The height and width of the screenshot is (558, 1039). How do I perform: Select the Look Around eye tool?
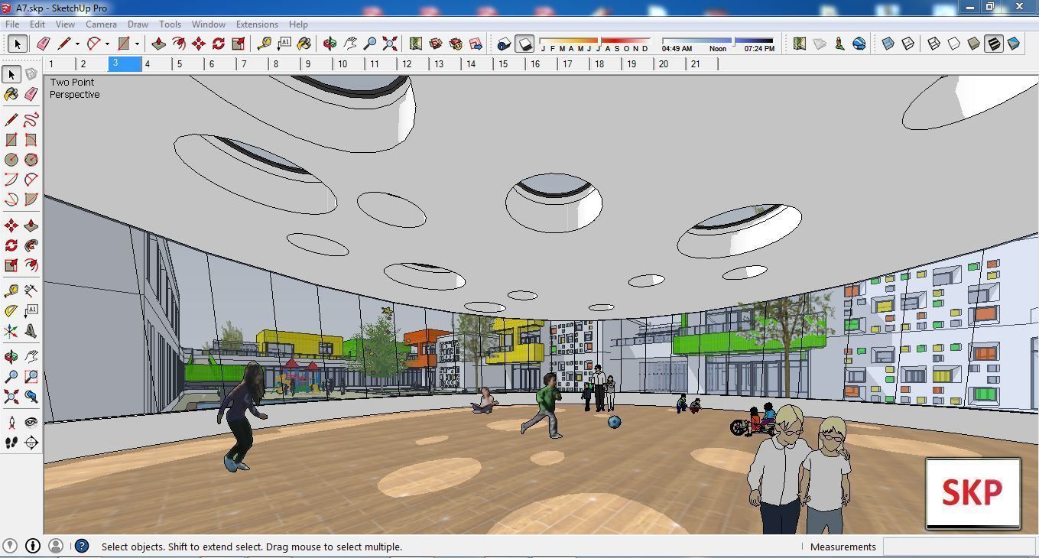point(31,423)
